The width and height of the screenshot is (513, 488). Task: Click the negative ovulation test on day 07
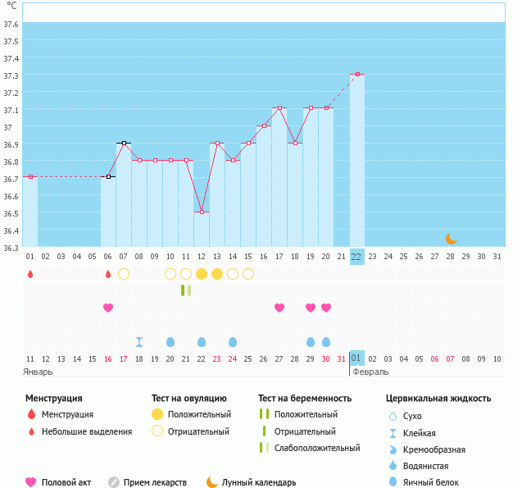point(124,274)
